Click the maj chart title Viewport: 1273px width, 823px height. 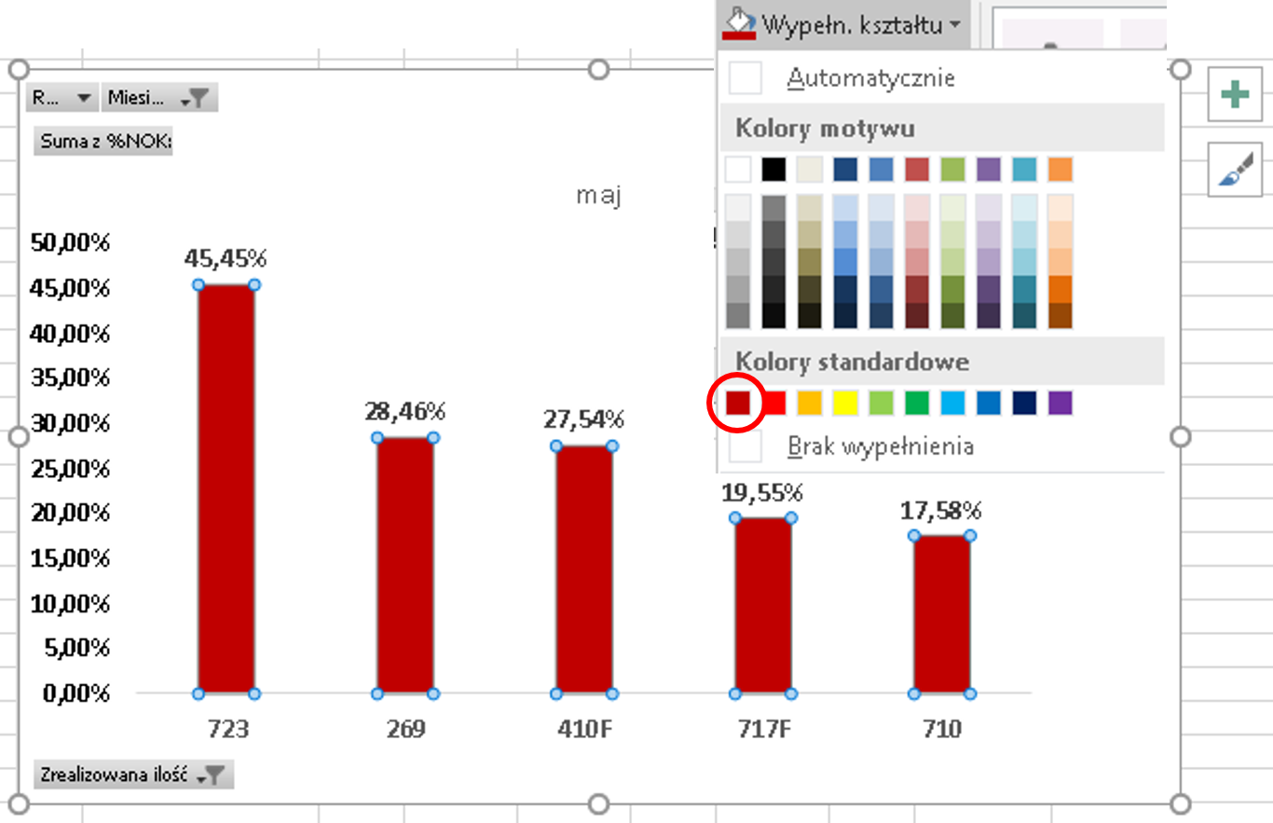coord(598,196)
